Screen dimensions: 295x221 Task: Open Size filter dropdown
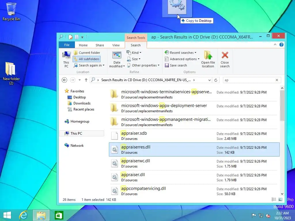point(134,59)
